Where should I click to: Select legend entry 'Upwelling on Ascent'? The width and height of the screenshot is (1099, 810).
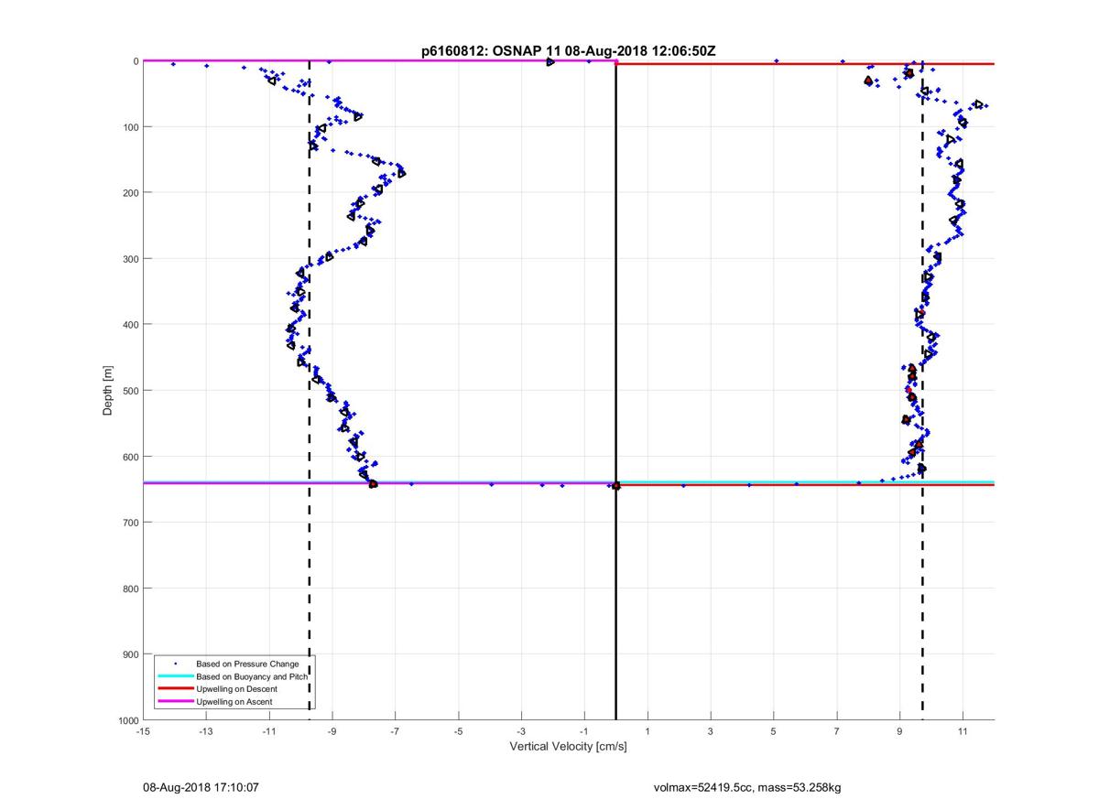click(234, 702)
